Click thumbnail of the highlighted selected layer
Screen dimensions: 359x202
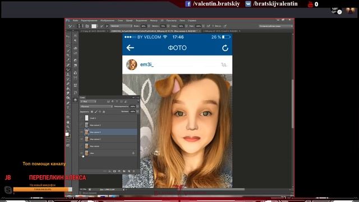[x=86, y=132]
